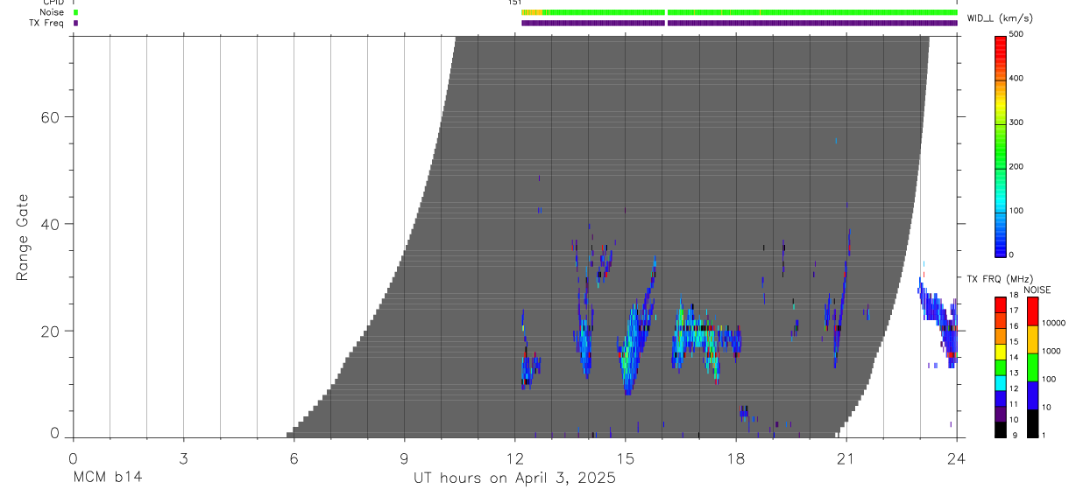1076x496 pixels.
Task: Select the 60 tick on the Range Gate axis
Action: 51,116
